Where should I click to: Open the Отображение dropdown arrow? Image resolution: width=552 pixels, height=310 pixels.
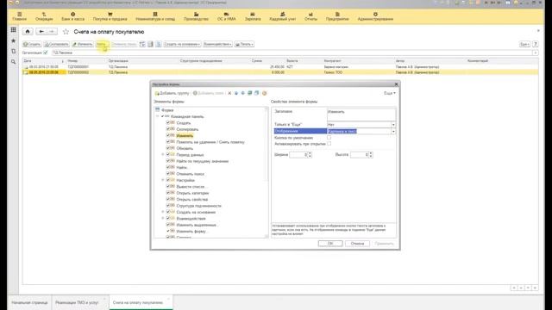(x=393, y=132)
